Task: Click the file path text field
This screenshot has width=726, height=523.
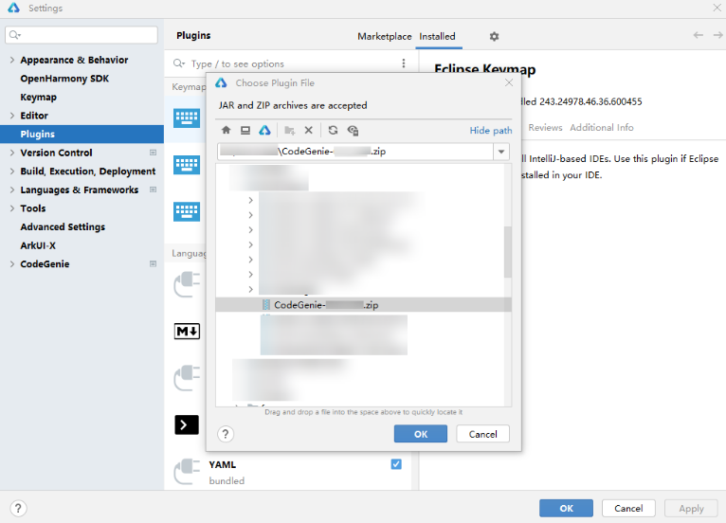Action: (355, 152)
